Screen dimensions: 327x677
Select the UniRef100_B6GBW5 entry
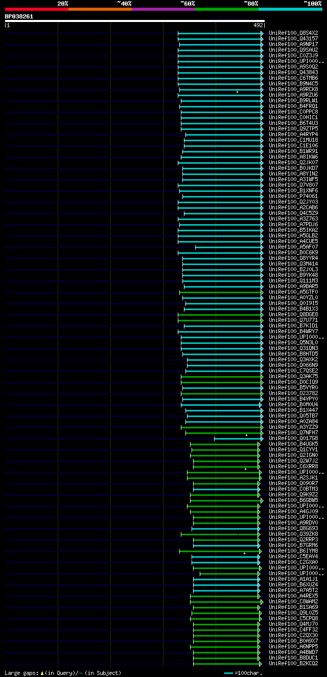293,500
